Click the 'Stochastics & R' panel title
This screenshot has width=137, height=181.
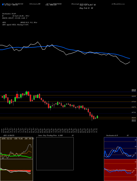click(x=112, y=135)
